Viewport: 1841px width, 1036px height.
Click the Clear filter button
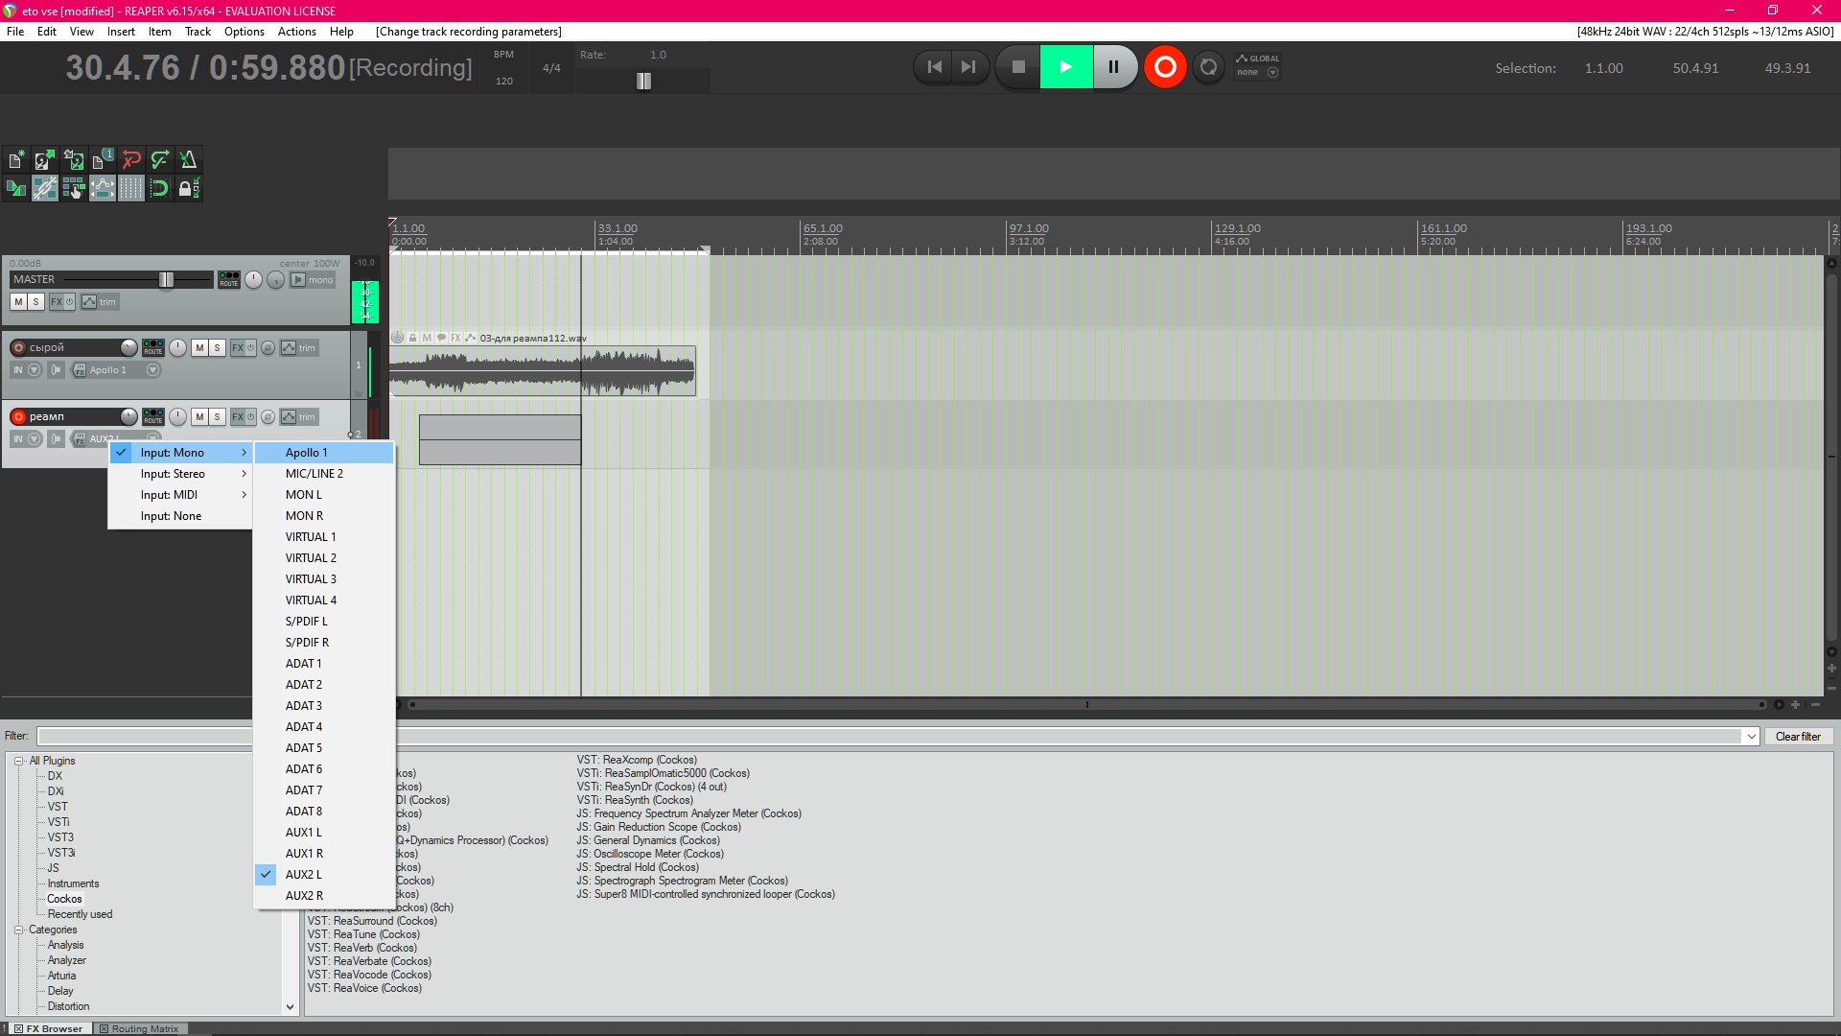point(1798,737)
